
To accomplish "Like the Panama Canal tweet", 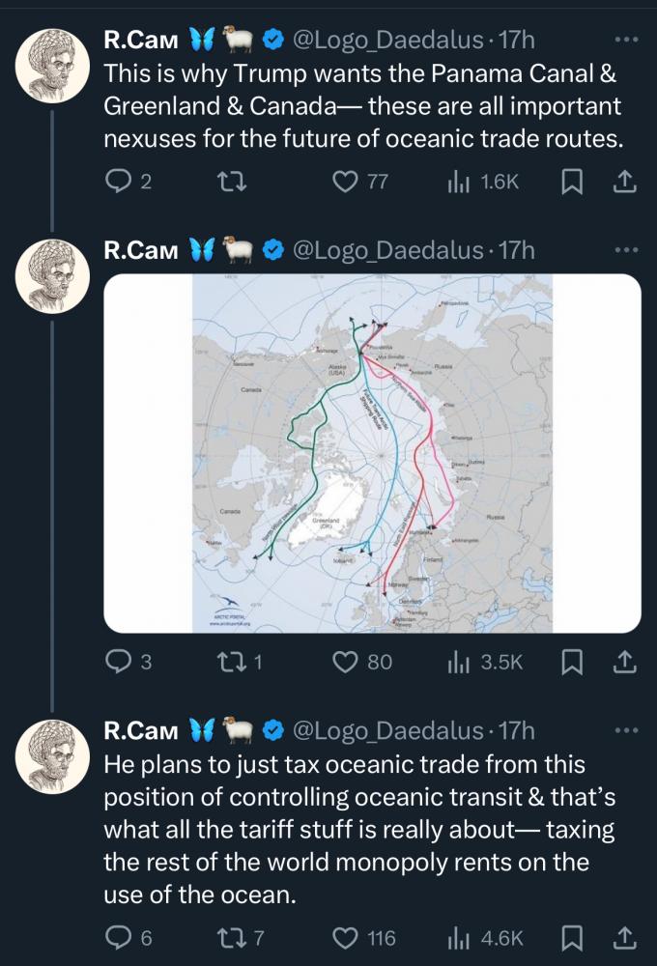I will [345, 181].
